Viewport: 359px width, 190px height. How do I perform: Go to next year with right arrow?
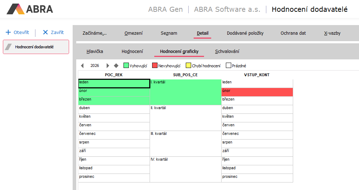108,66
